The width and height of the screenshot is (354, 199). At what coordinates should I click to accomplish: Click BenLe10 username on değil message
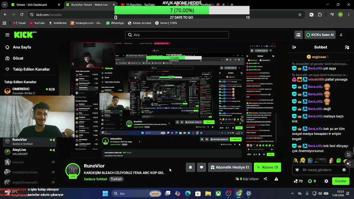pyautogui.click(x=315, y=109)
